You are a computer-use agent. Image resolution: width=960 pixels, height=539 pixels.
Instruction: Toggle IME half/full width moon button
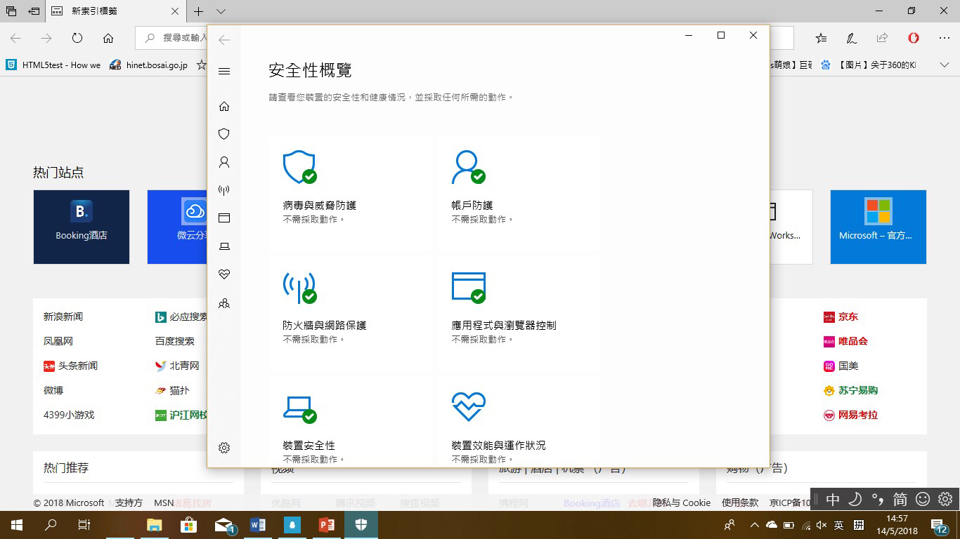tap(855, 500)
